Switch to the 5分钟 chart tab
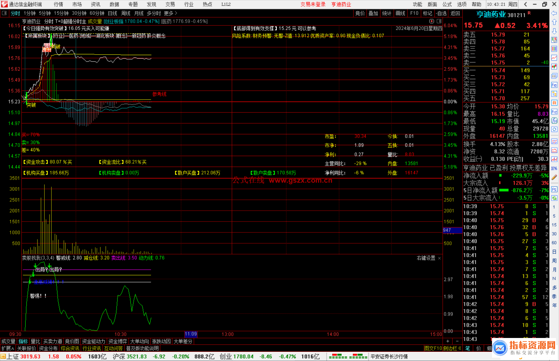This screenshot has width=559, height=361. [45, 13]
